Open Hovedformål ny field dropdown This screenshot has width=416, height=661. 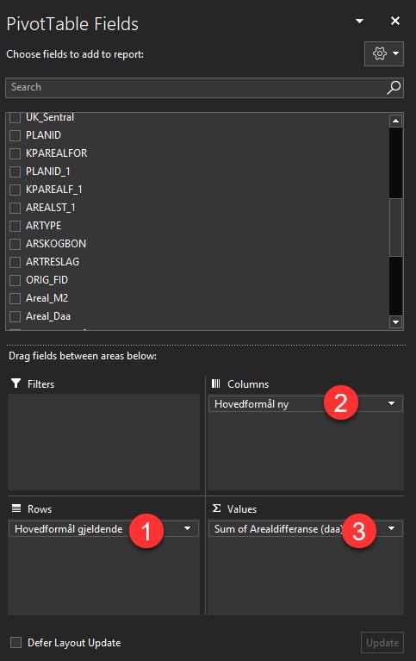coord(391,403)
